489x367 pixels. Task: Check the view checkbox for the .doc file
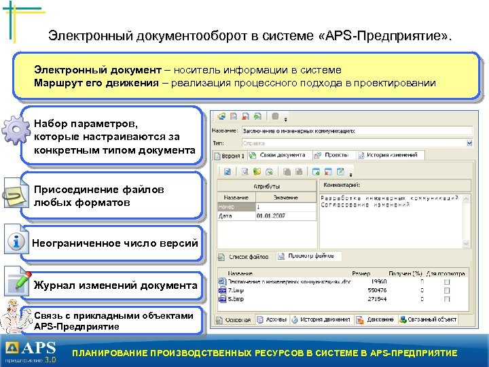(x=447, y=282)
